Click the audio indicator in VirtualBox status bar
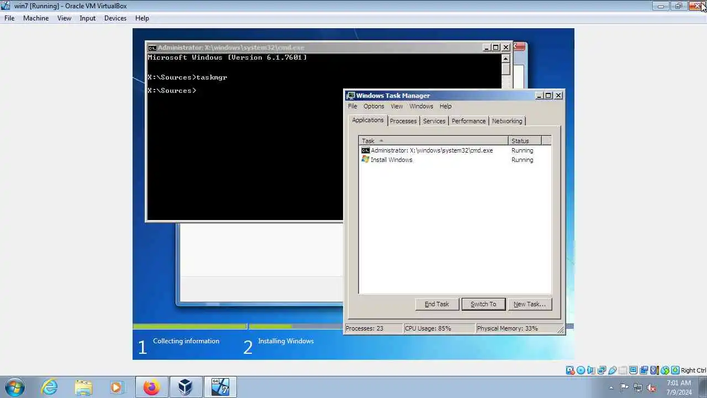 coord(591,370)
